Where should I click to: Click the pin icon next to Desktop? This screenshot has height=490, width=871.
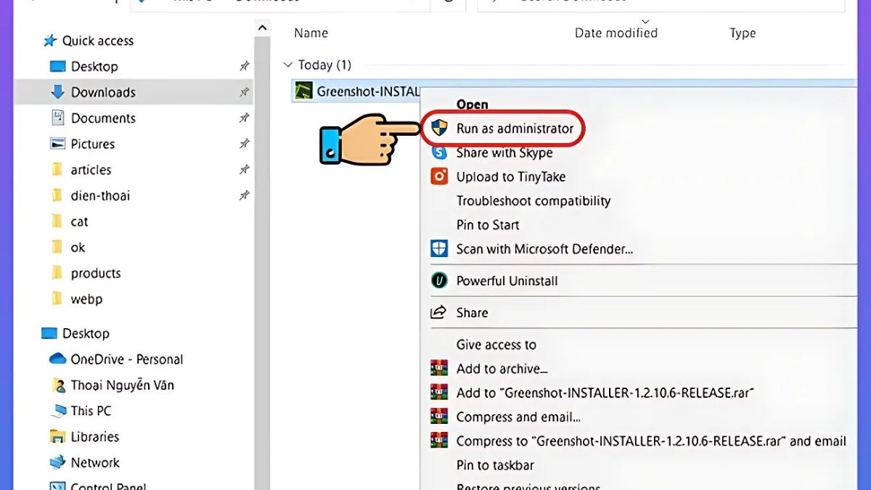[245, 66]
